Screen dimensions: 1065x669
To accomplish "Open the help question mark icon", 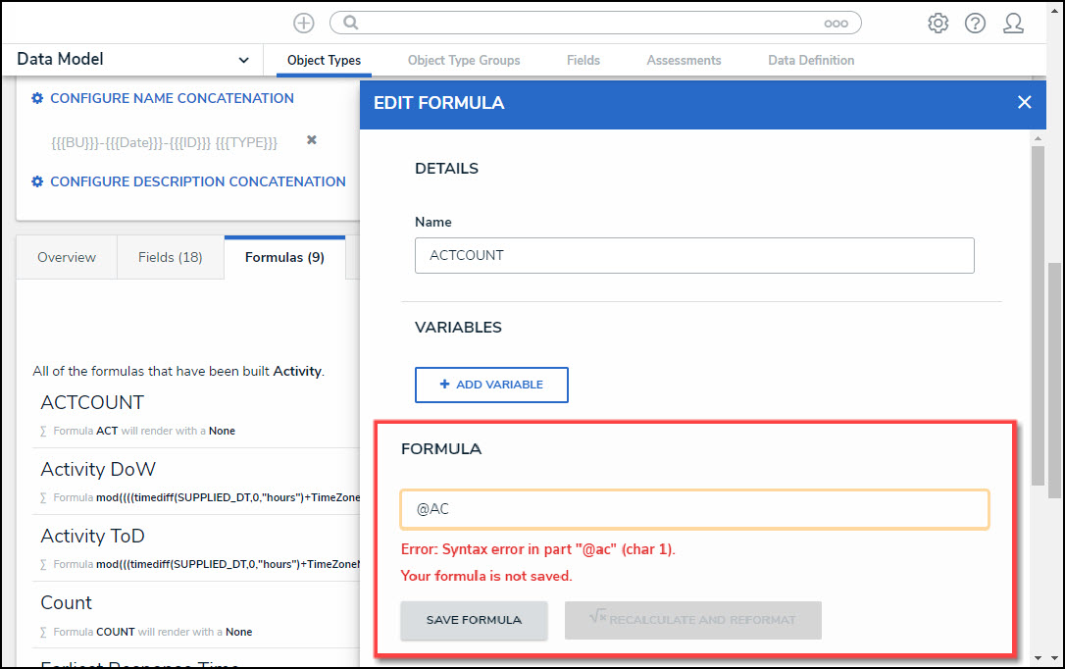I will click(x=975, y=23).
